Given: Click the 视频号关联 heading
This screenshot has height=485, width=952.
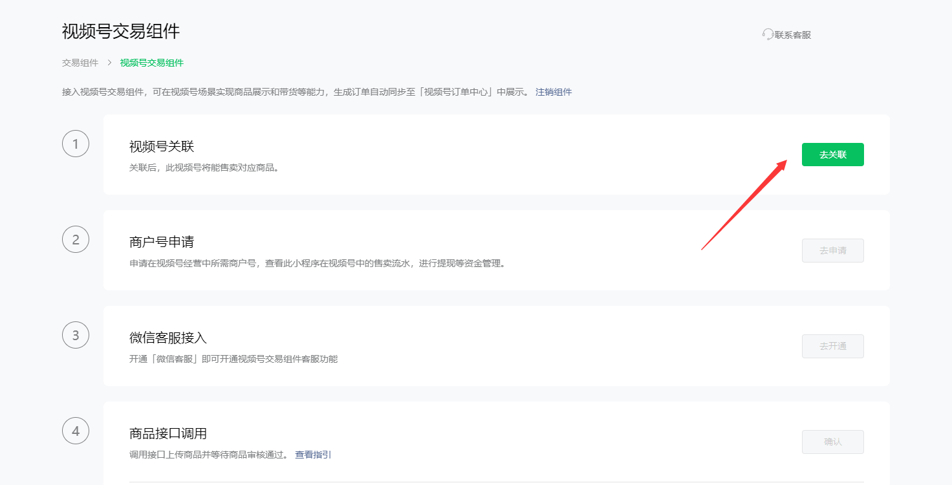Looking at the screenshot, I should pos(162,147).
